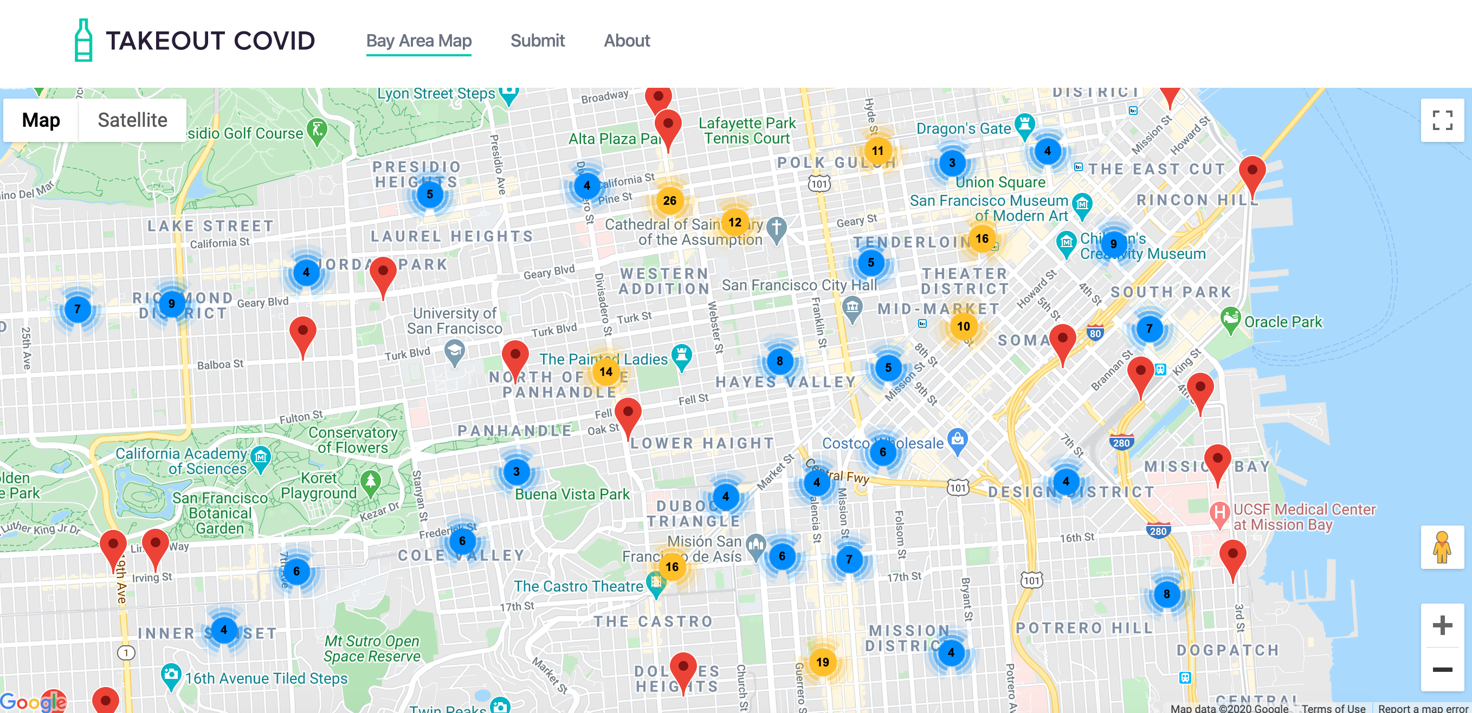This screenshot has height=713, width=1472.
Task: Click the 16th Avenue Tiled Steps camera icon
Action: pos(170,677)
